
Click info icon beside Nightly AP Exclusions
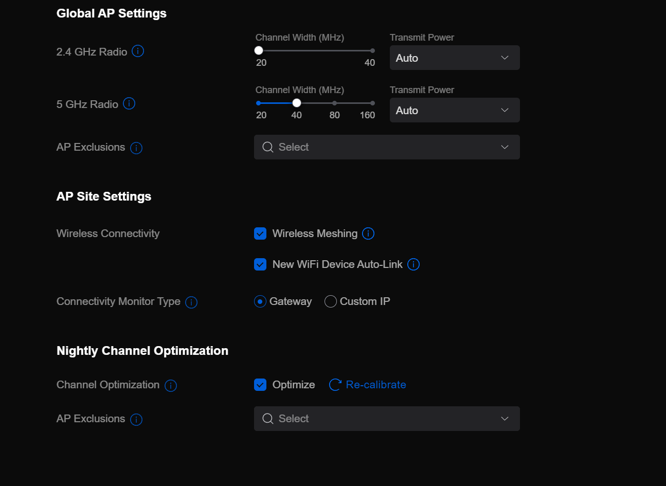tap(136, 420)
